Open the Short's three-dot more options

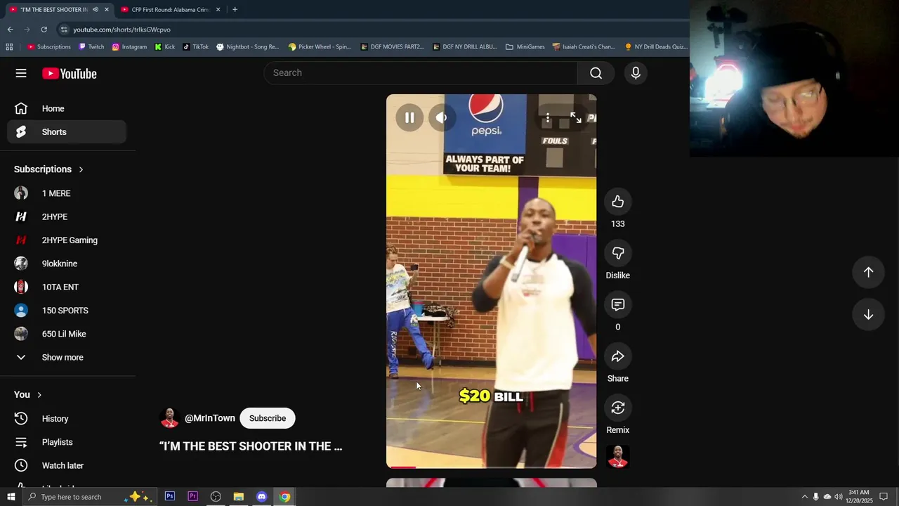click(x=548, y=117)
